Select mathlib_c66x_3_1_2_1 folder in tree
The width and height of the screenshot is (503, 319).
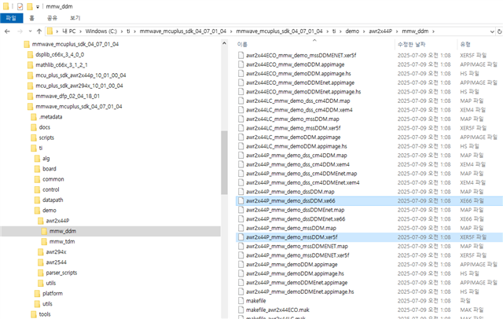pyautogui.click(x=61, y=64)
